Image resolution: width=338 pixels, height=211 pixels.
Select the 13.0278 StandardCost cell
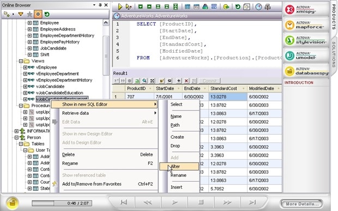pyautogui.click(x=228, y=97)
